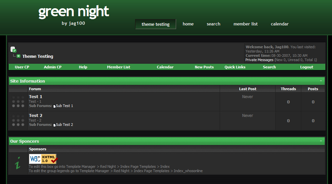Click the green night logo
Image resolution: width=332 pixels, height=184 pixels.
[x=73, y=12]
